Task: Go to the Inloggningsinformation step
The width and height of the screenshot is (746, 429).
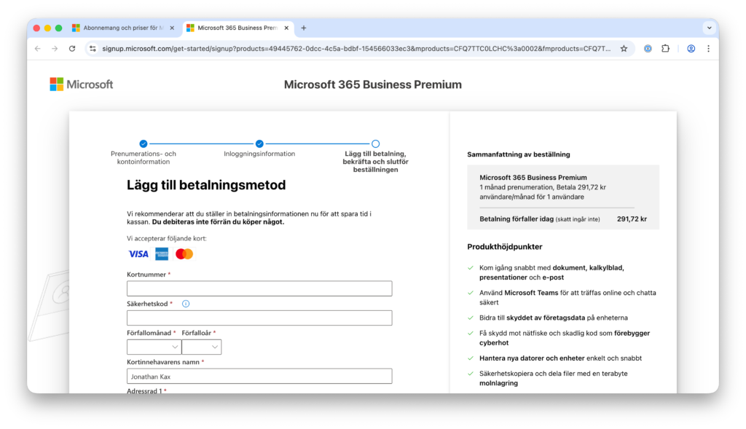Action: pyautogui.click(x=259, y=144)
